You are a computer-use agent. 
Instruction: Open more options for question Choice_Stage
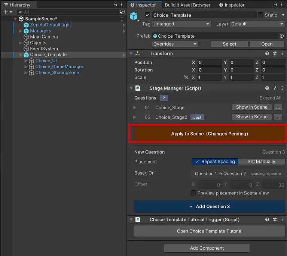(x=278, y=107)
